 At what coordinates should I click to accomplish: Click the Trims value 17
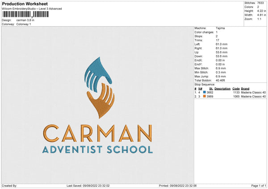pos(217,40)
